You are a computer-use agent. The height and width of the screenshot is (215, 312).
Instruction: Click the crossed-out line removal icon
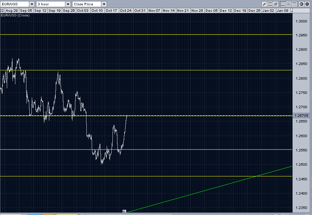(x=276, y=4)
